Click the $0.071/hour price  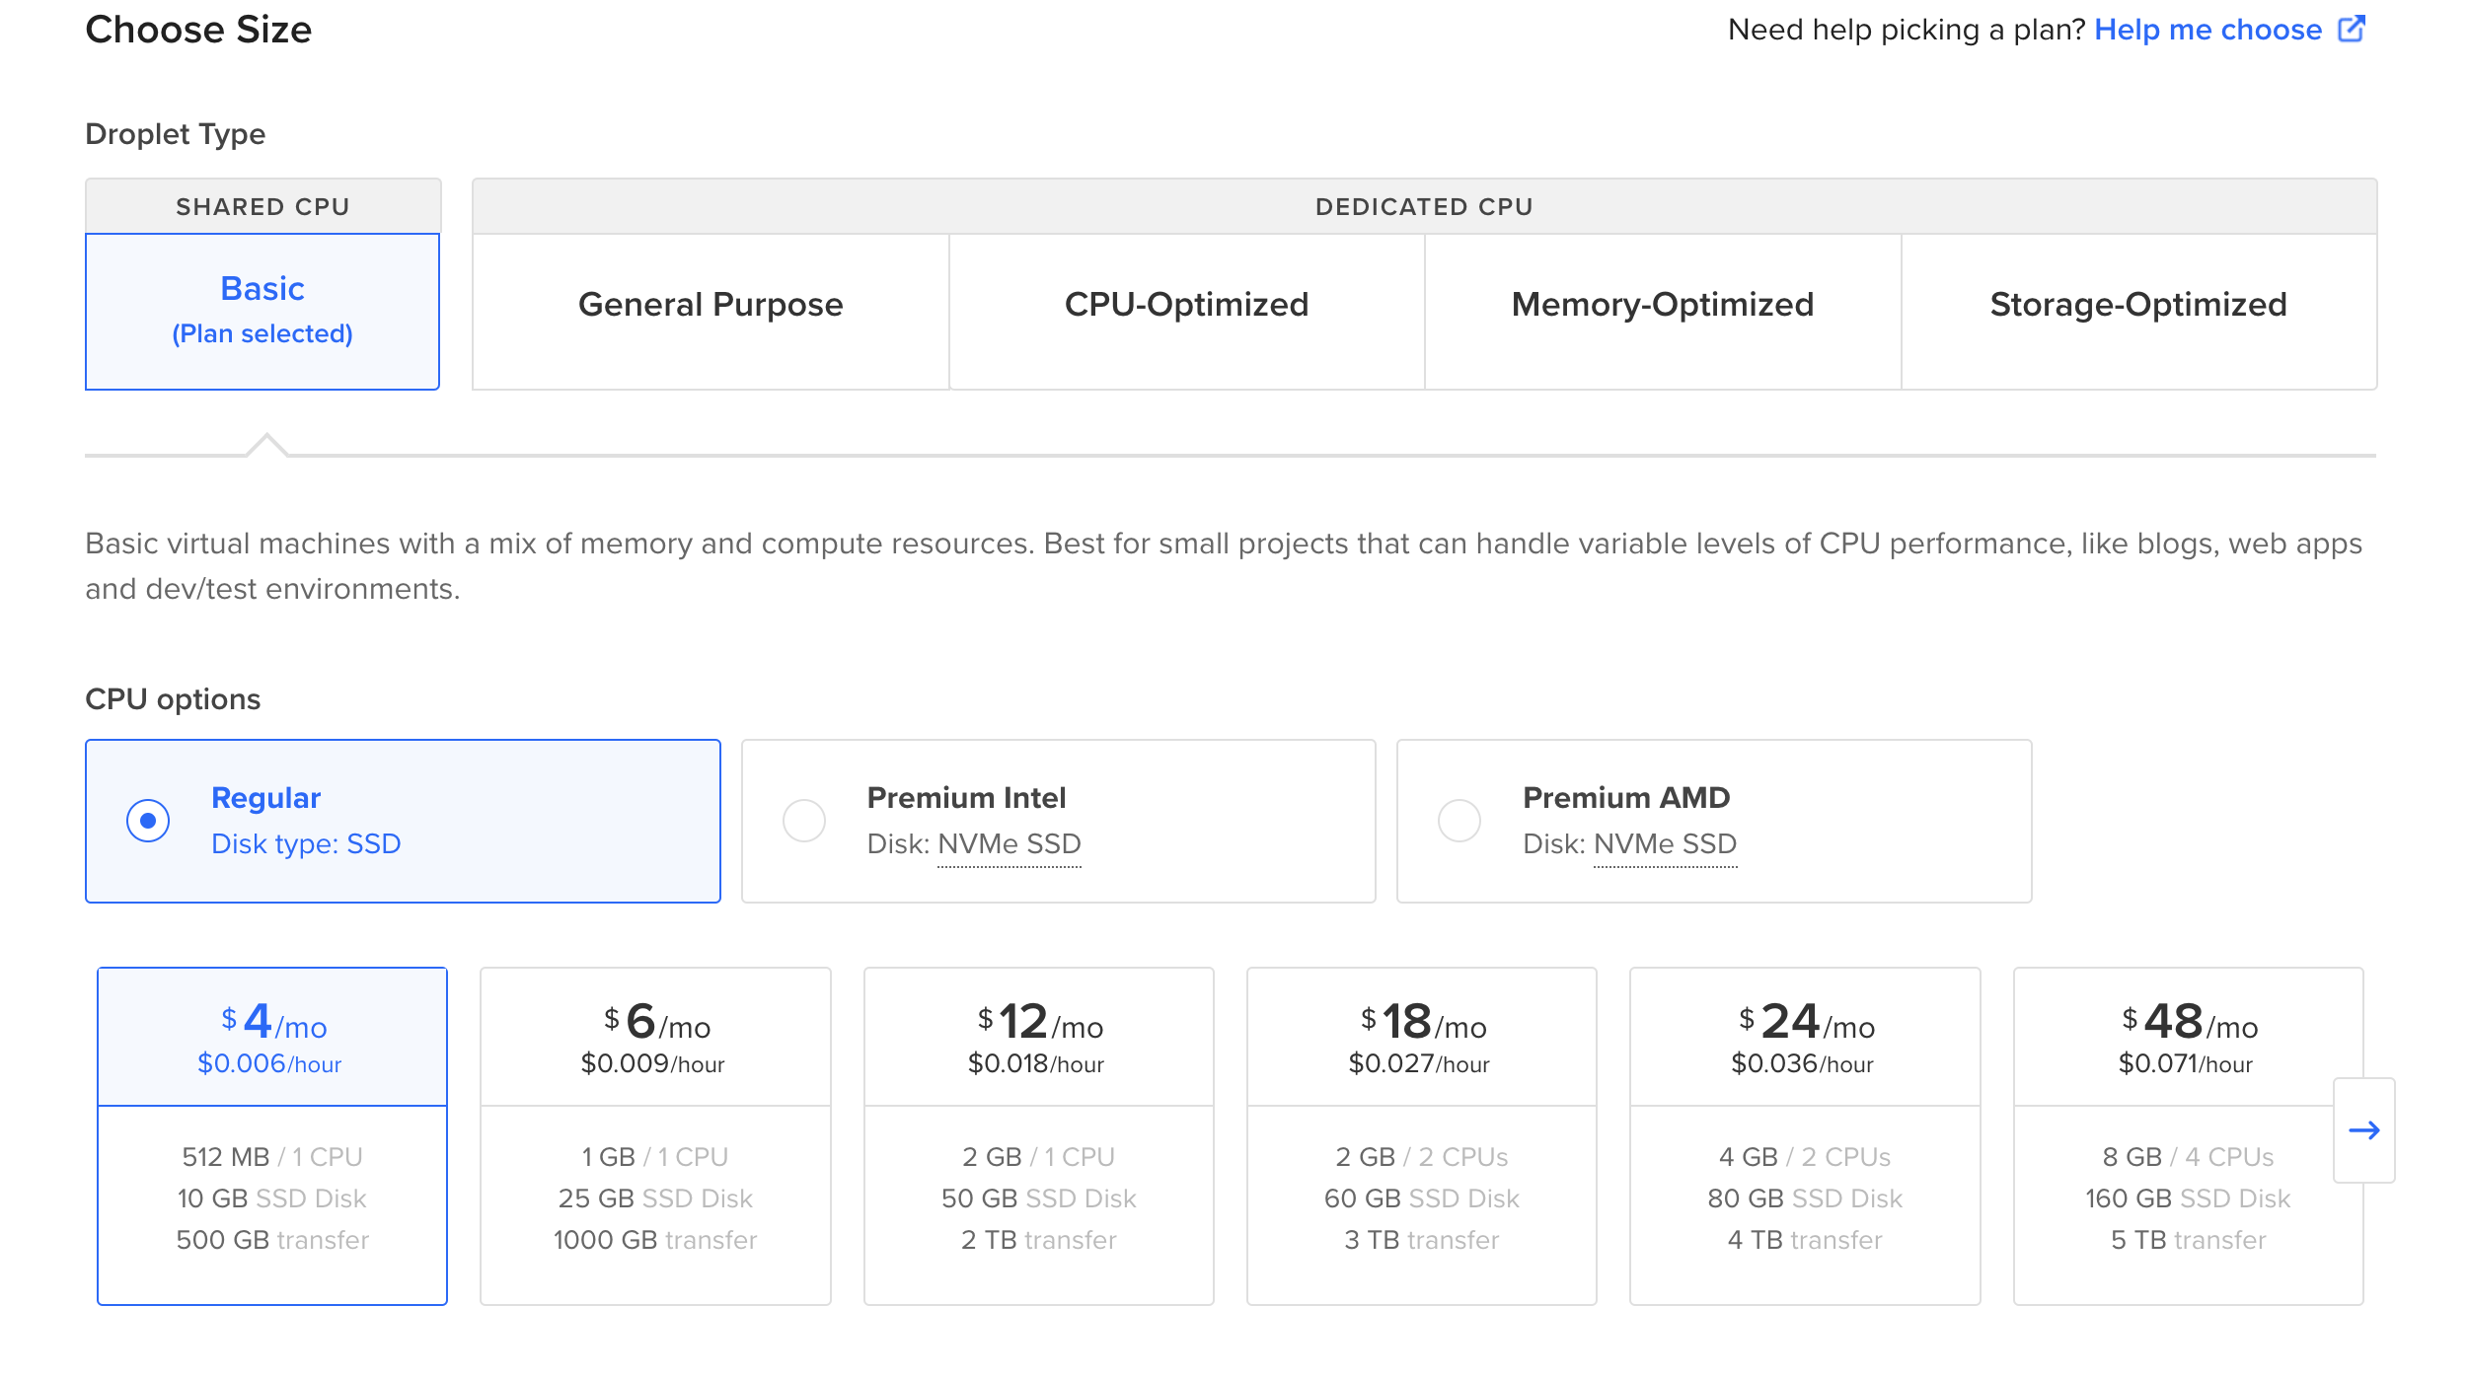pos(2186,1064)
